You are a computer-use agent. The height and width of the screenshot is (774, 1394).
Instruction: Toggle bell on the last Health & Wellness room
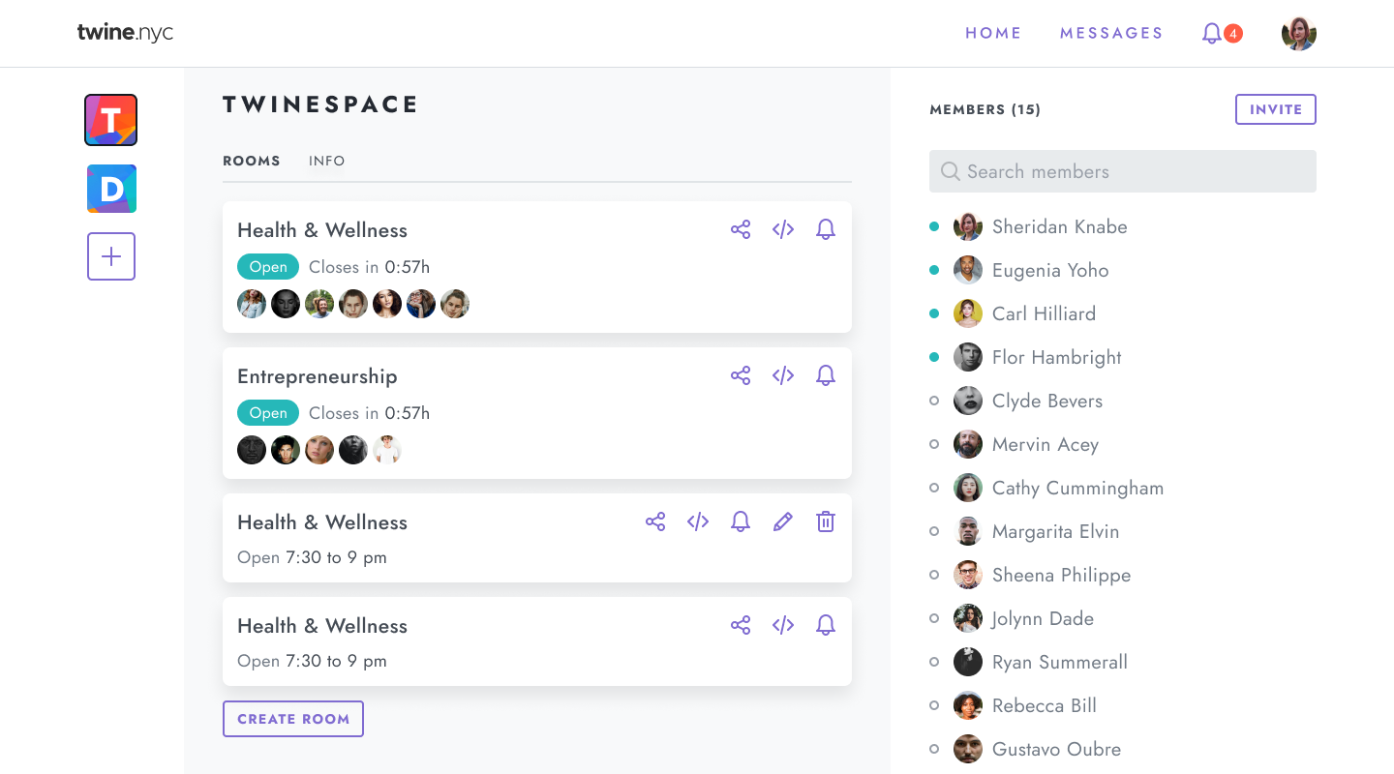tap(826, 625)
